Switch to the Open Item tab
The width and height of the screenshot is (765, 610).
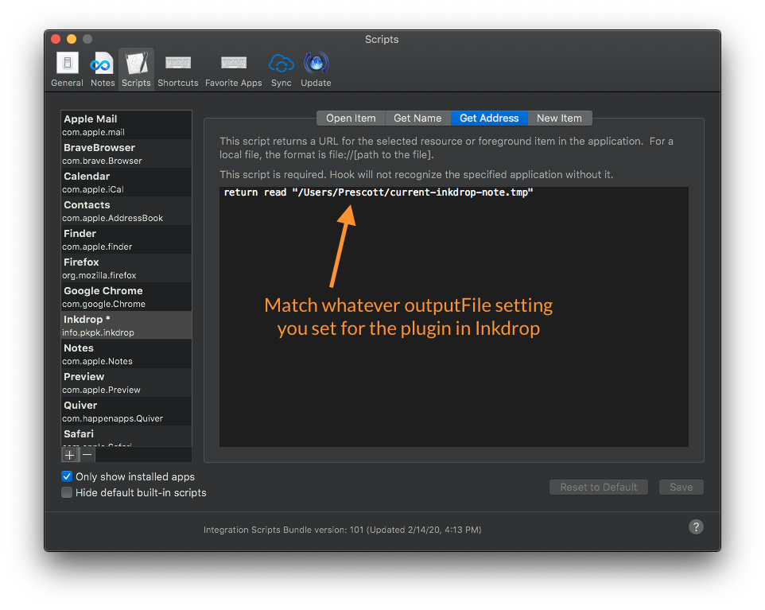tap(351, 118)
